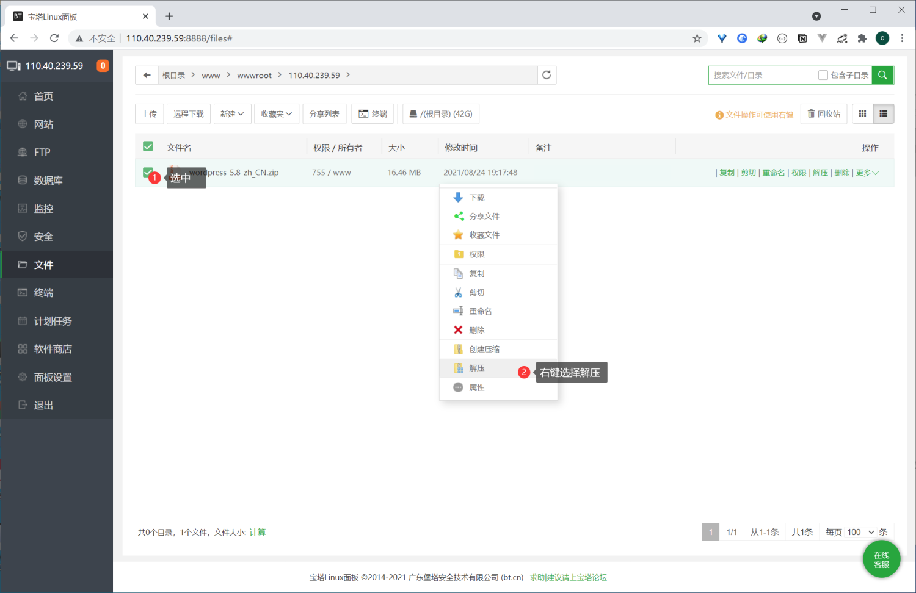Click the red X 删除 icon in menu
This screenshot has width=916, height=593.
coord(458,330)
